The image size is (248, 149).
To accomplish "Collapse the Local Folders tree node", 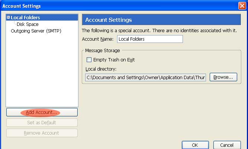I will (x=9, y=17).
